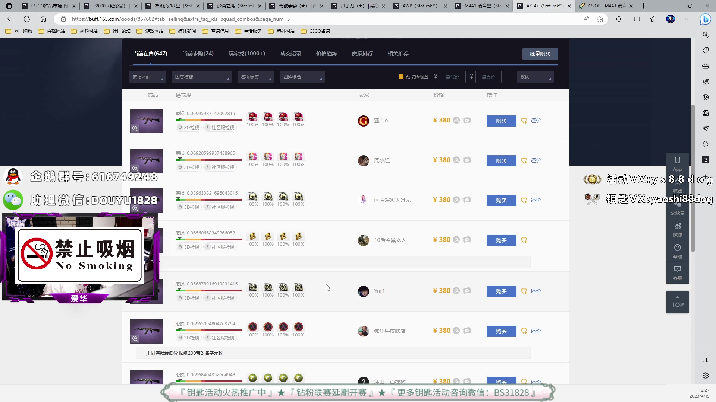Click first sticker on Yur1 listing

(252, 287)
